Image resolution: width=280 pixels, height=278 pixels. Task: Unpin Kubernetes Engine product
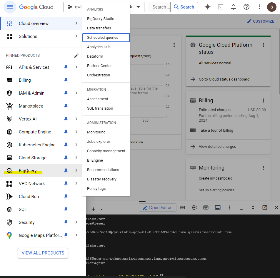pyautogui.click(x=66, y=145)
